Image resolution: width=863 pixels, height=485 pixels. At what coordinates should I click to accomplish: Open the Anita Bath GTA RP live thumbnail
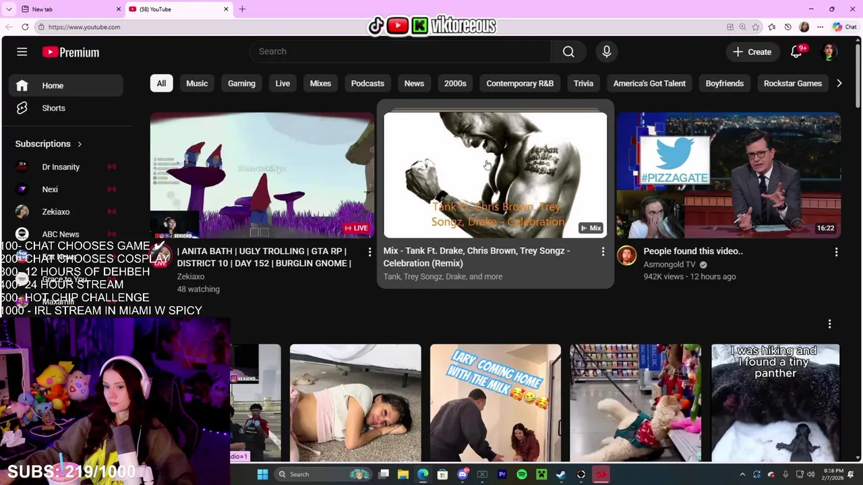262,175
